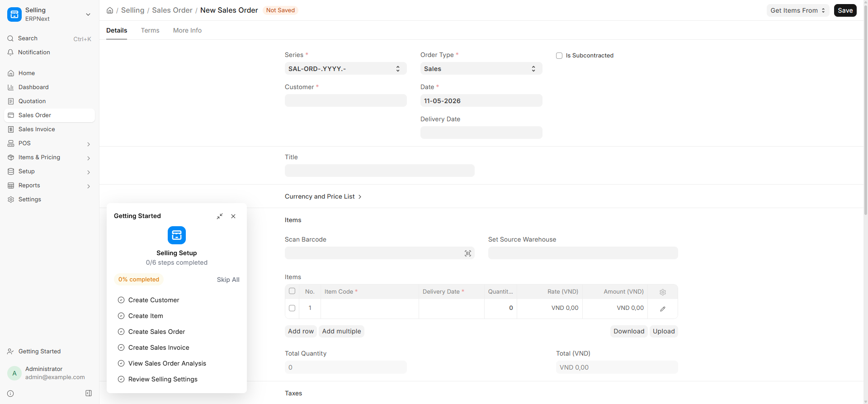The height and width of the screenshot is (404, 868).
Task: Expand the POS submenu arrow
Action: coord(89,144)
